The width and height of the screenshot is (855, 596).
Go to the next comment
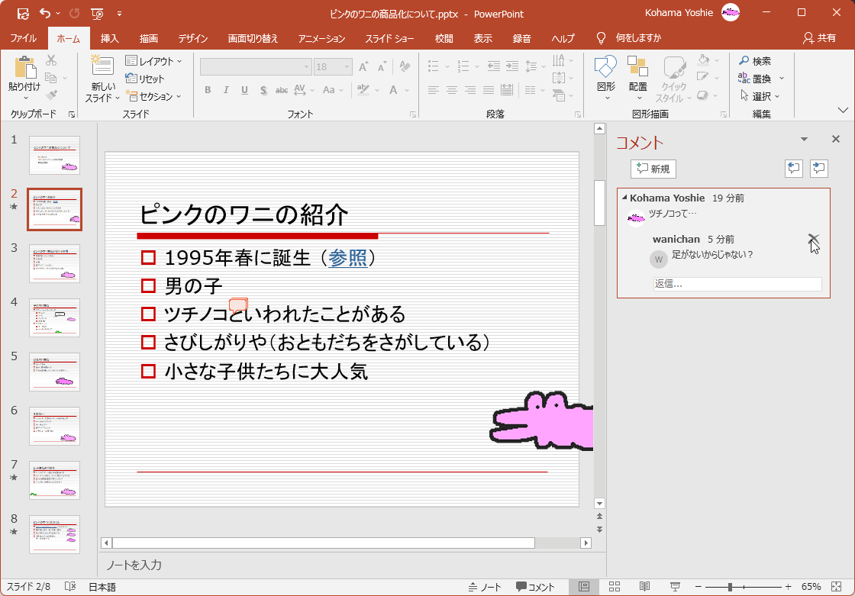coord(819,169)
